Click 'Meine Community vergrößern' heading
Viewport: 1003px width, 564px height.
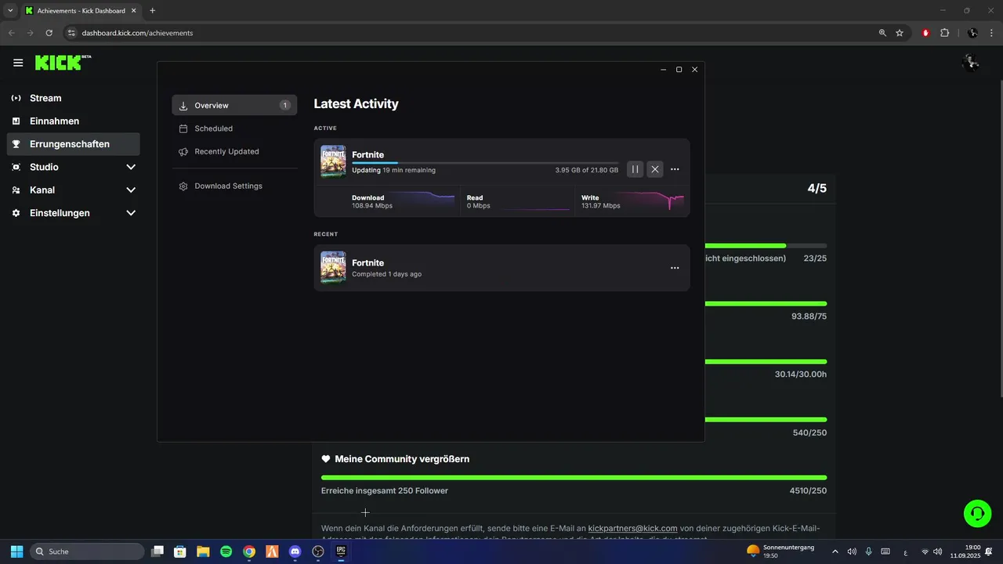click(402, 459)
